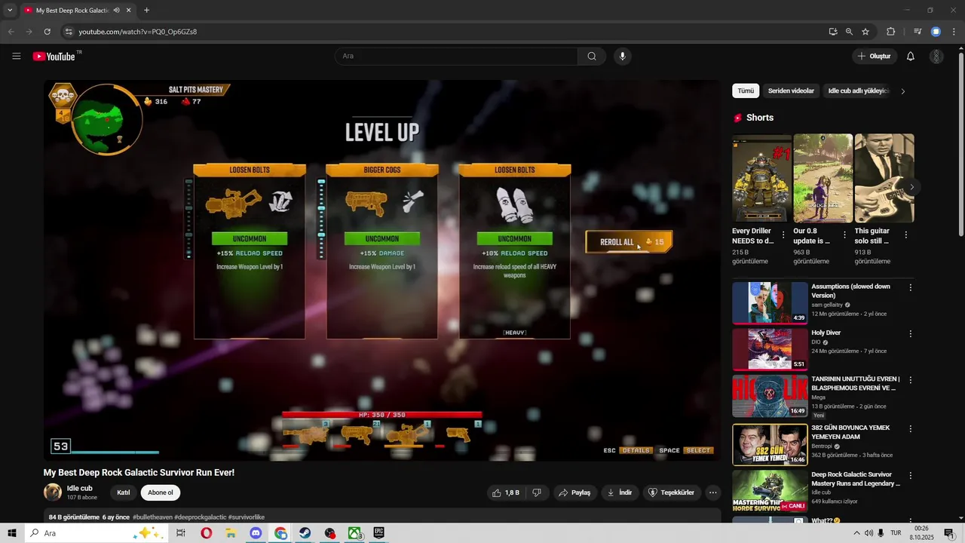Open the YouTube account avatar menu
965x543 pixels.
point(936,56)
